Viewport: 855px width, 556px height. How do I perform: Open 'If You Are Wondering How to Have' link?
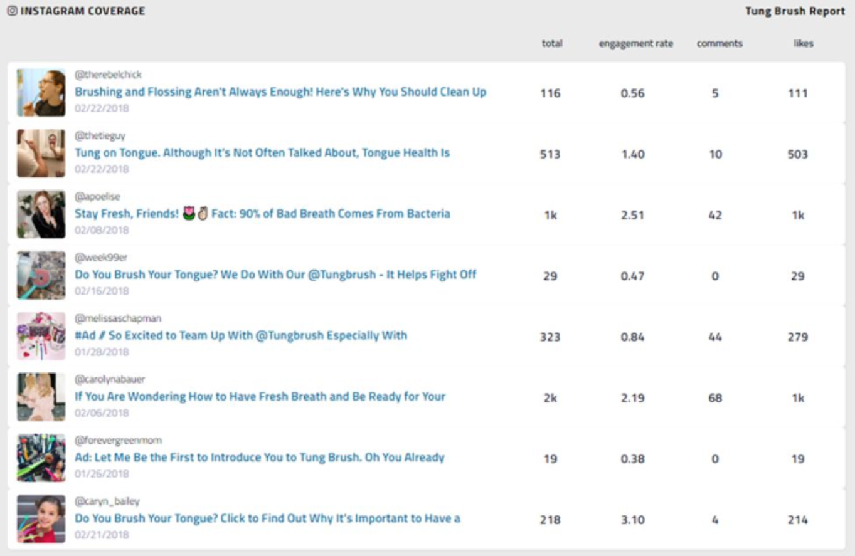260,396
